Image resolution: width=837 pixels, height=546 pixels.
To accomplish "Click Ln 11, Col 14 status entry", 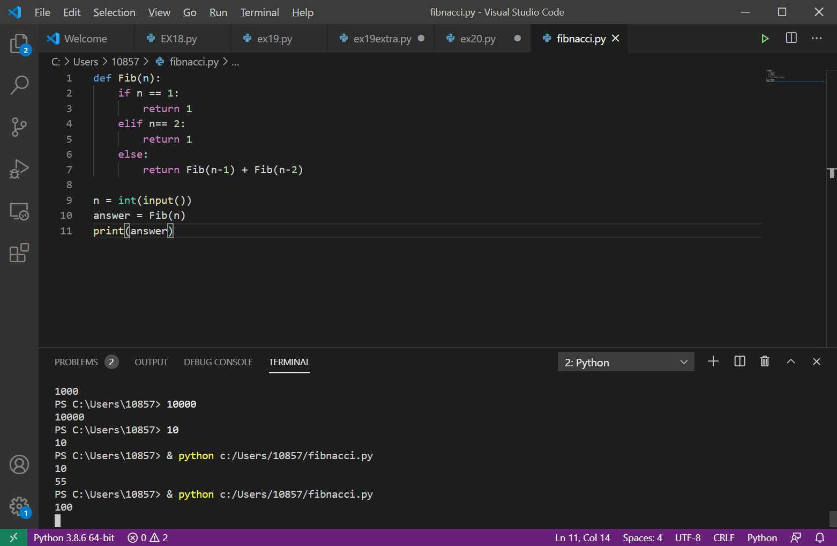I will click(582, 537).
